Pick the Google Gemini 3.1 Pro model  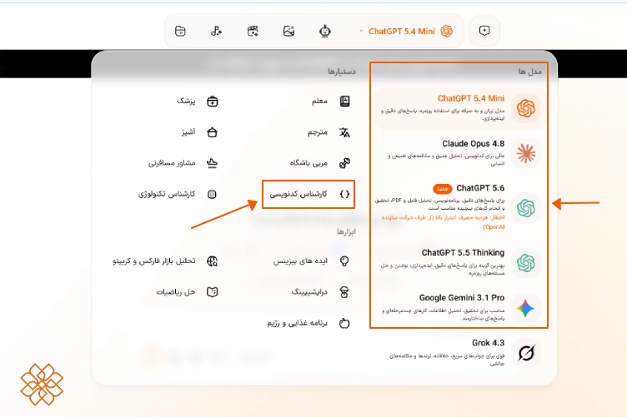[460, 308]
